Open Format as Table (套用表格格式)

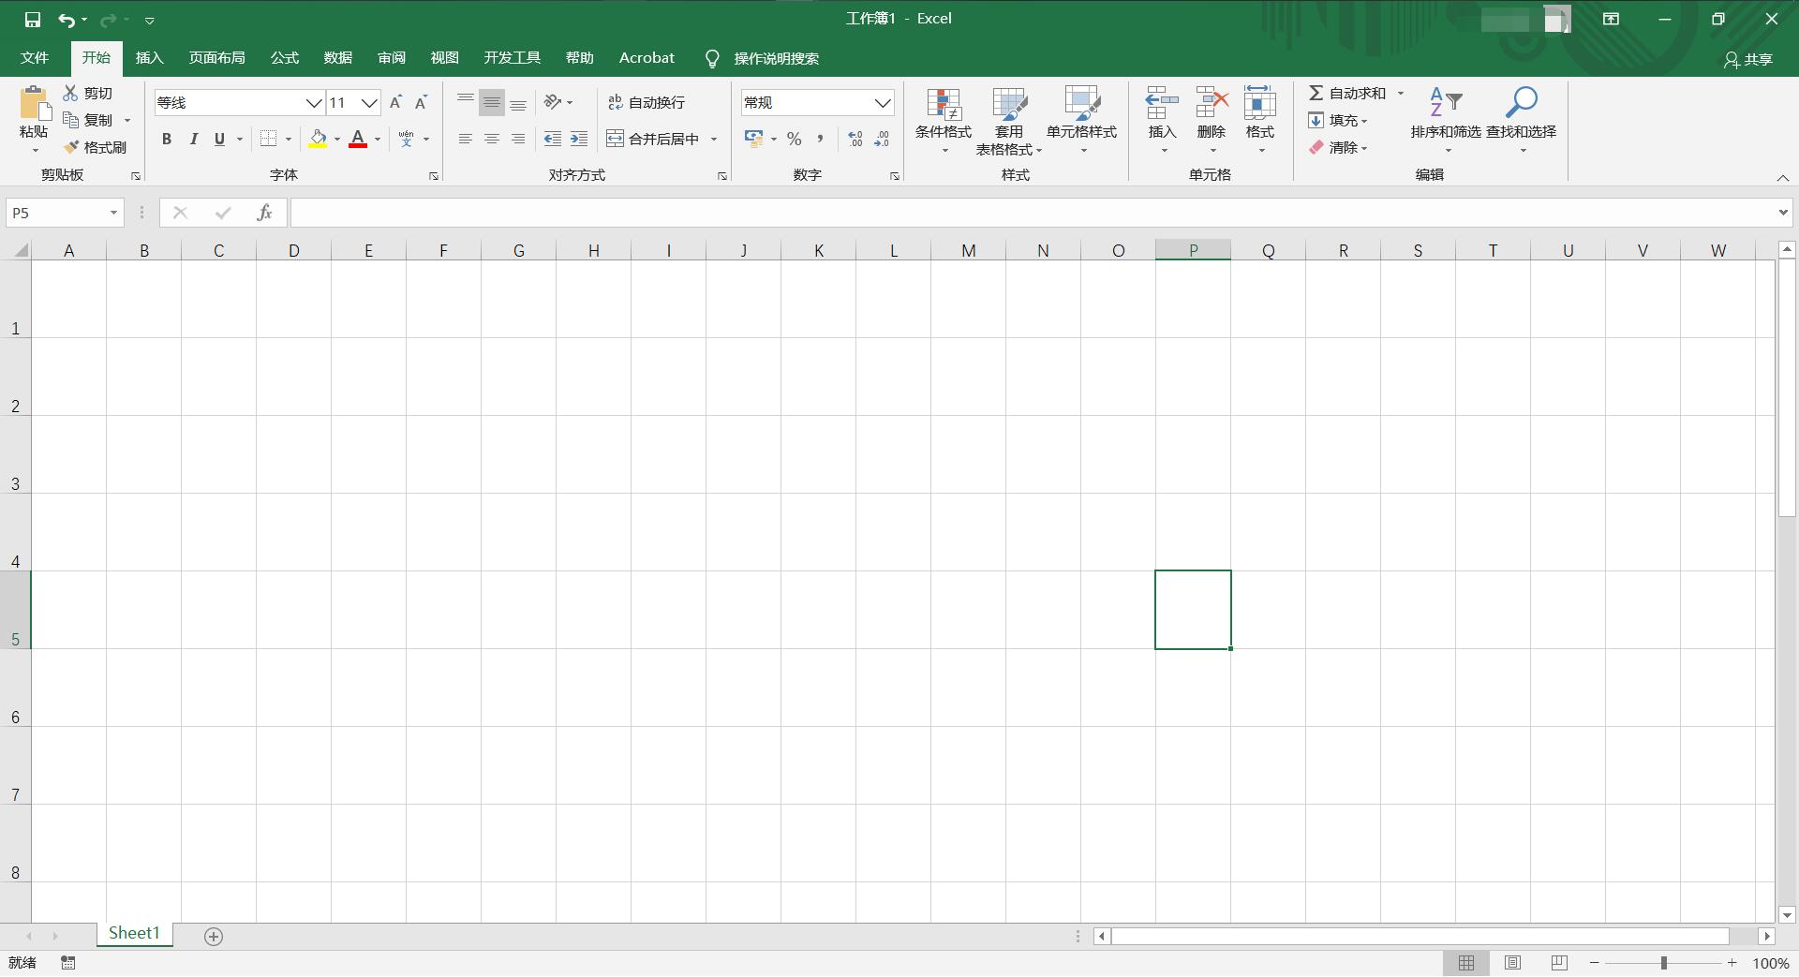(x=1009, y=121)
